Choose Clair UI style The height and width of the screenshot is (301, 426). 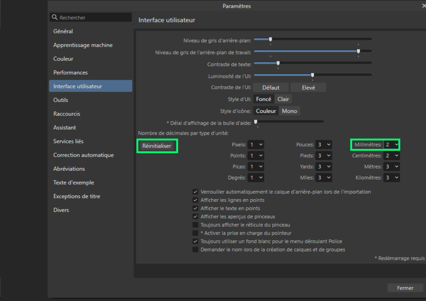[x=283, y=99]
